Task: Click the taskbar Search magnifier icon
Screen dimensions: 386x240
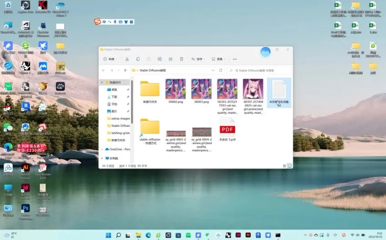Action: click(118, 235)
